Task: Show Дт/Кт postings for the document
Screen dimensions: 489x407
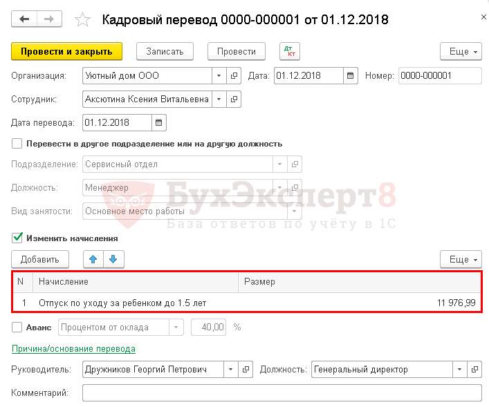Action: (290, 51)
